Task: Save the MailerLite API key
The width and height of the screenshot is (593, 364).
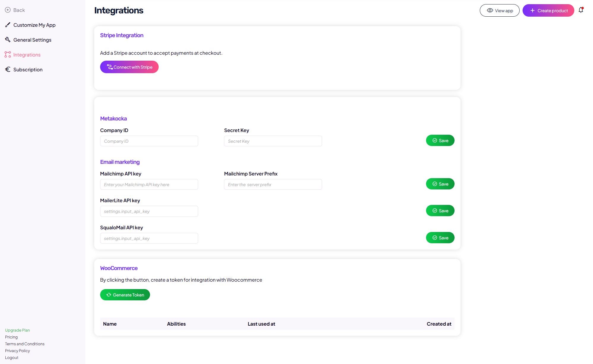Action: coord(440,211)
